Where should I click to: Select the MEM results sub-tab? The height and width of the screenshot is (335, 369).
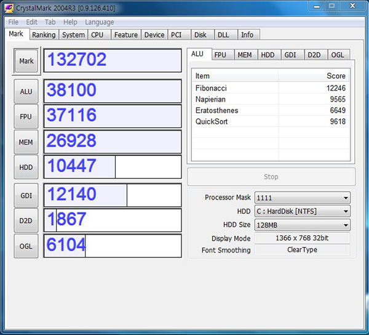tap(245, 55)
